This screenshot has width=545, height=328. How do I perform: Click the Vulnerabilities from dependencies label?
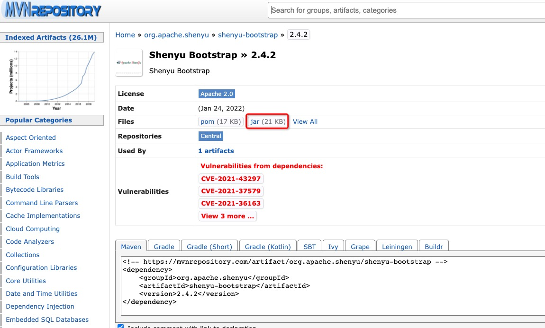262,166
